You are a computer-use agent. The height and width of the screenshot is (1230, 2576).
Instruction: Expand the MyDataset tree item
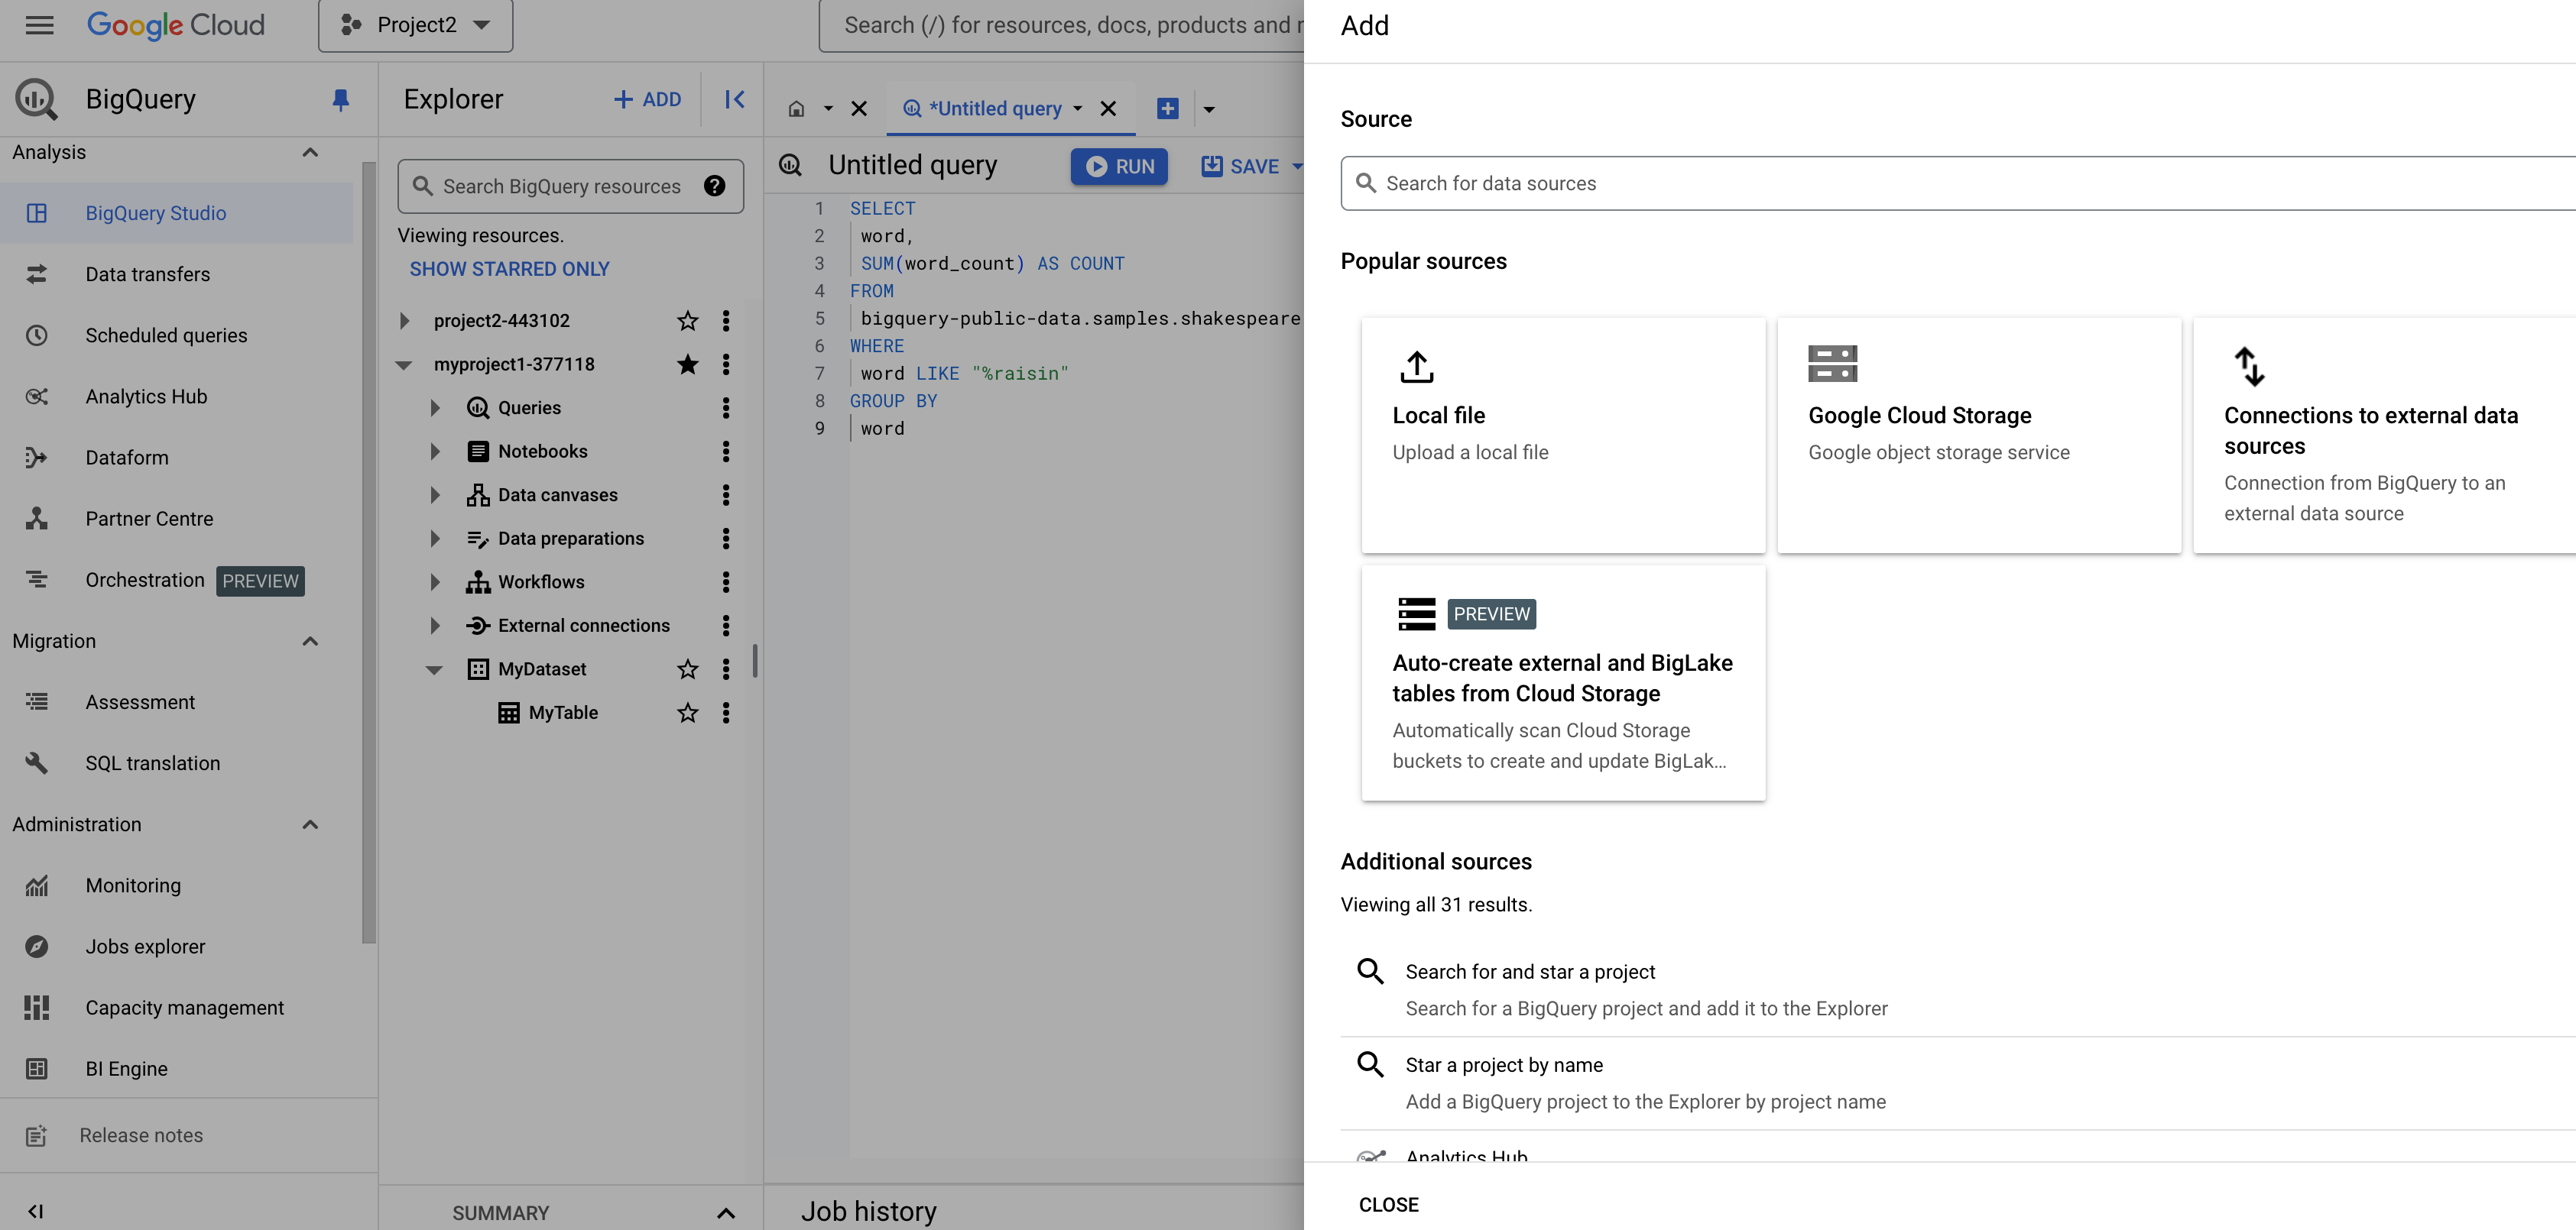point(430,668)
